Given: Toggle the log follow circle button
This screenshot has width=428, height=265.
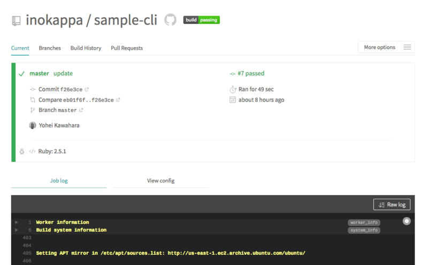Looking at the screenshot, I should [x=407, y=221].
